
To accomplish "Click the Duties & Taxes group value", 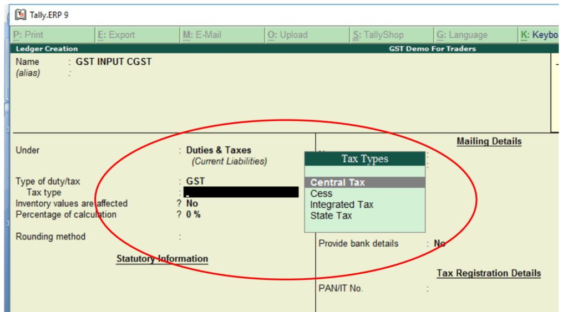I will [x=219, y=150].
